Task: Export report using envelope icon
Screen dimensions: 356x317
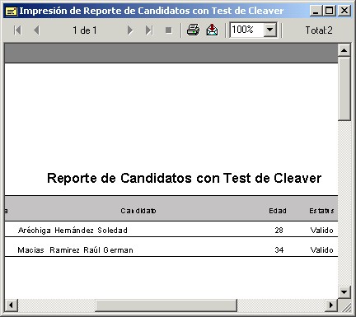Action: coord(212,30)
